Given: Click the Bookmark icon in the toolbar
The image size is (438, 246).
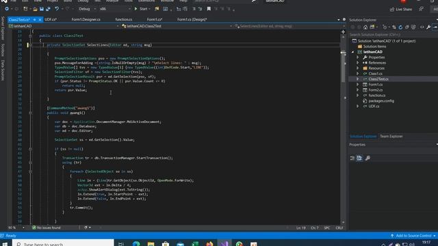Looking at the screenshot, I should (x=209, y=9).
